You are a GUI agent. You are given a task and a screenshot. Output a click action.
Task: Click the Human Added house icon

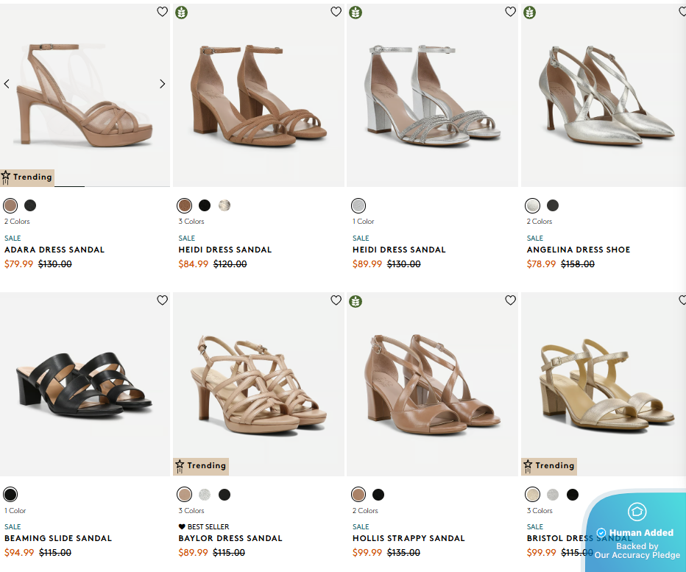pos(637,512)
